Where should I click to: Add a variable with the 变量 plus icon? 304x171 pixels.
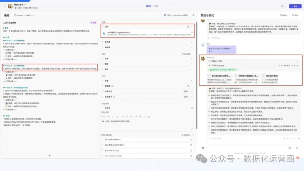tap(192, 80)
